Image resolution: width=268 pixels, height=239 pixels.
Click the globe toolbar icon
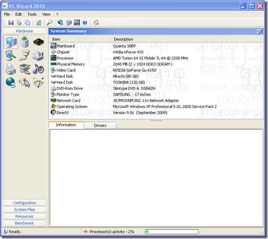point(60,22)
